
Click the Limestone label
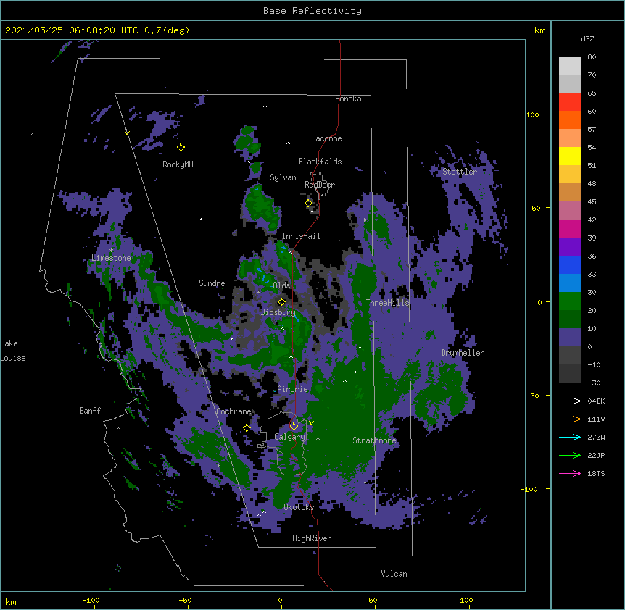coord(111,258)
